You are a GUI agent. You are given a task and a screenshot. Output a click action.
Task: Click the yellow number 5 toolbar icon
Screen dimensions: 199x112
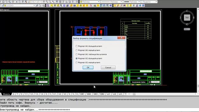[131, 6]
